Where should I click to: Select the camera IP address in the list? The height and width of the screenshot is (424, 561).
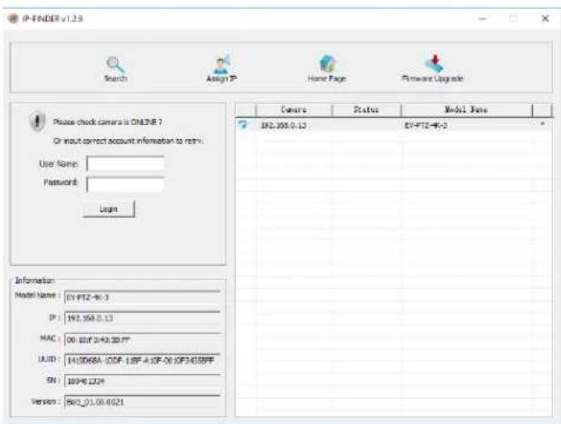click(x=284, y=126)
